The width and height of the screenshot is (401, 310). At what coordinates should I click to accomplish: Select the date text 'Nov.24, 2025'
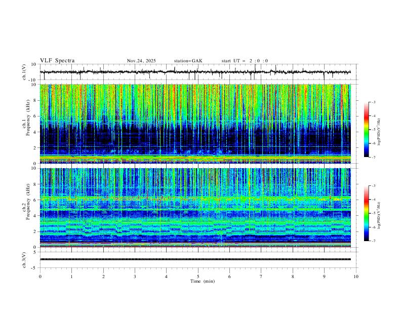tap(141, 61)
